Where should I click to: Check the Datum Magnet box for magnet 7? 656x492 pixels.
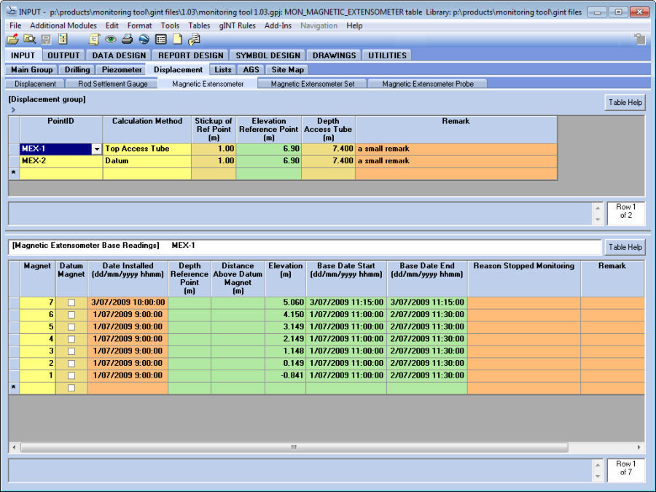click(x=71, y=302)
